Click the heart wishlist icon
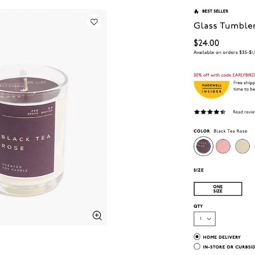This screenshot has height=255, width=255. click(94, 22)
